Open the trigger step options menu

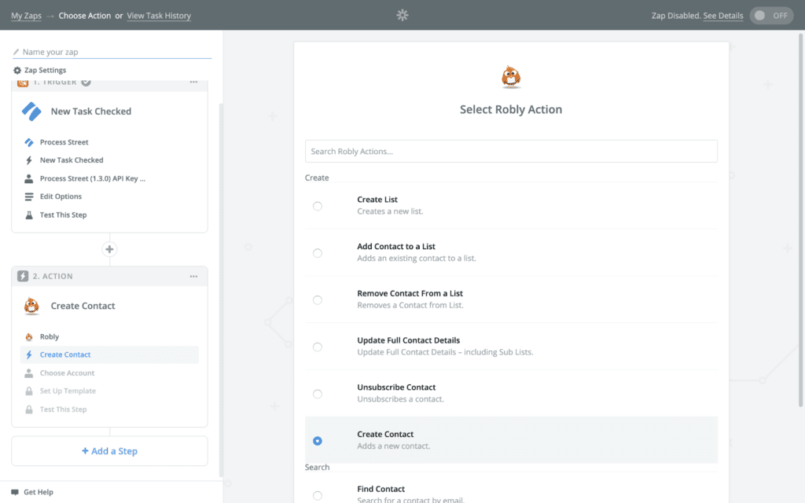coord(193,82)
